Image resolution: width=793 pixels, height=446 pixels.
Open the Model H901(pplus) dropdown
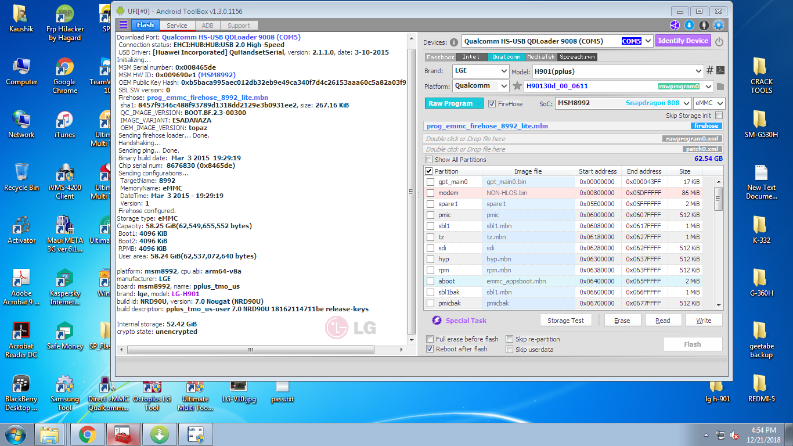698,71
